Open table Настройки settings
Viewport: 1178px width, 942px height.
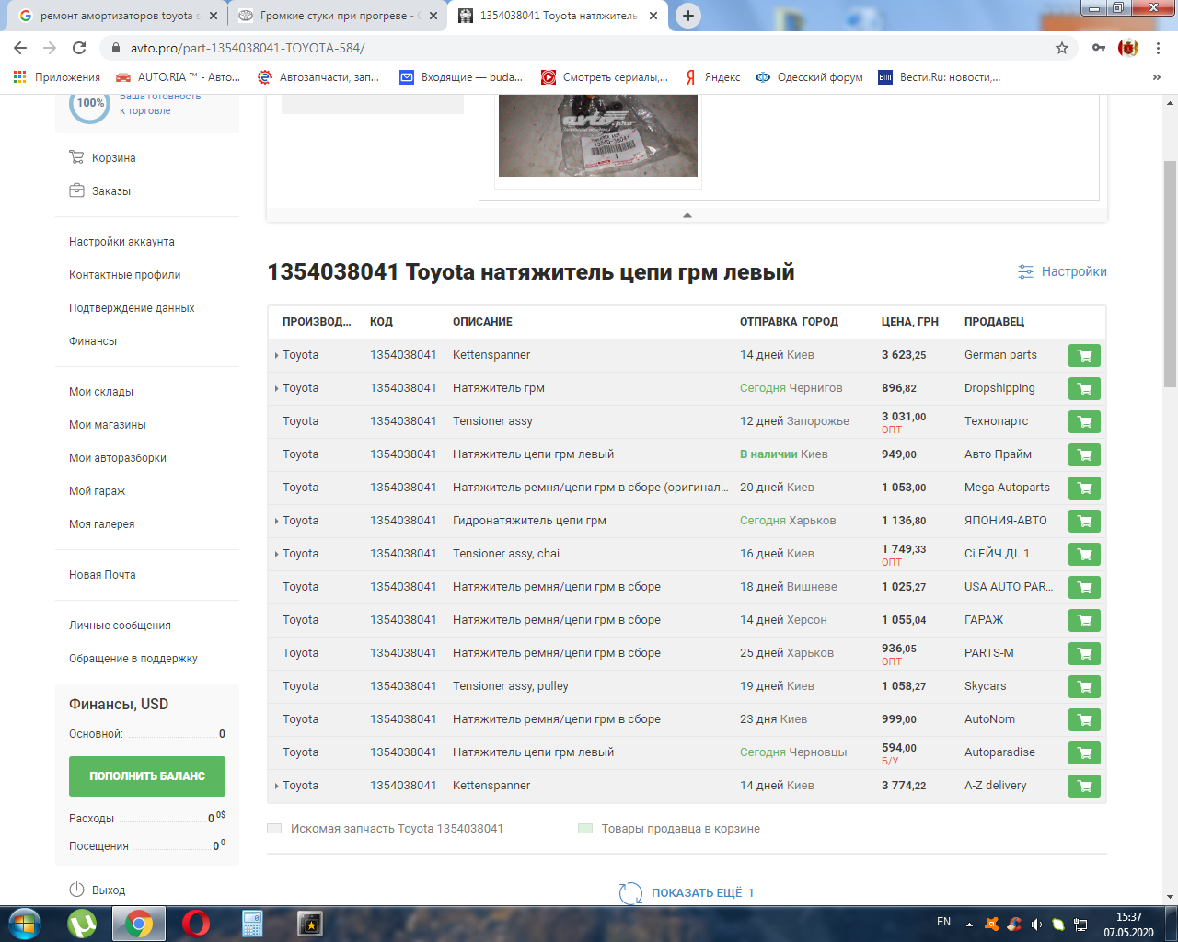pos(1063,272)
